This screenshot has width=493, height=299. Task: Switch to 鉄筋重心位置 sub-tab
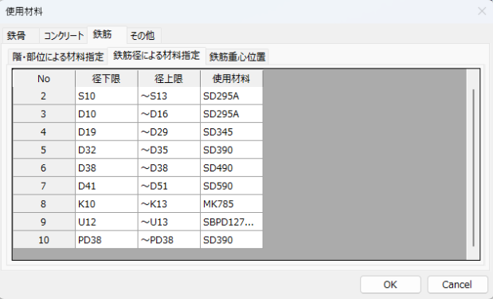[237, 57]
